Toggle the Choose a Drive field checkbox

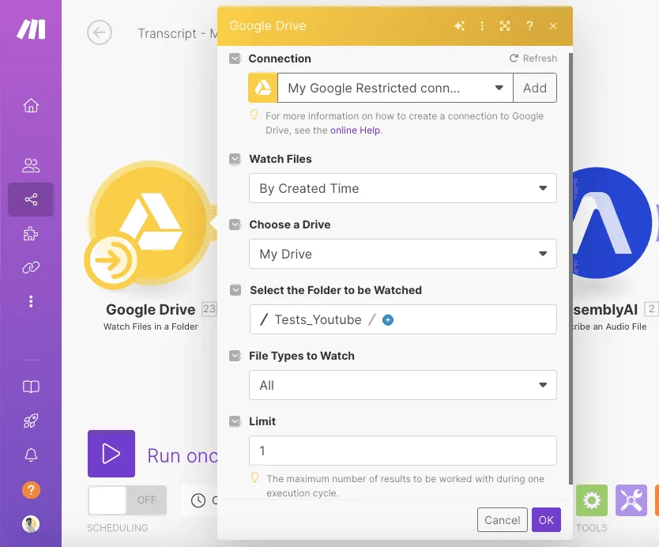coord(235,224)
